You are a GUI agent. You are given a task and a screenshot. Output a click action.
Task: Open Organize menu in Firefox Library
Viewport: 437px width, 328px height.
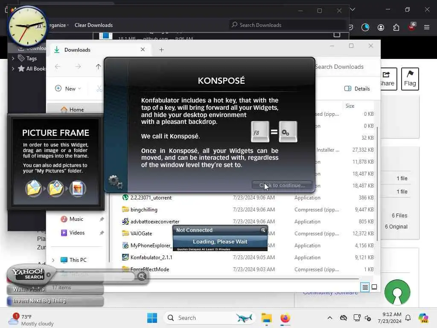coord(58,25)
